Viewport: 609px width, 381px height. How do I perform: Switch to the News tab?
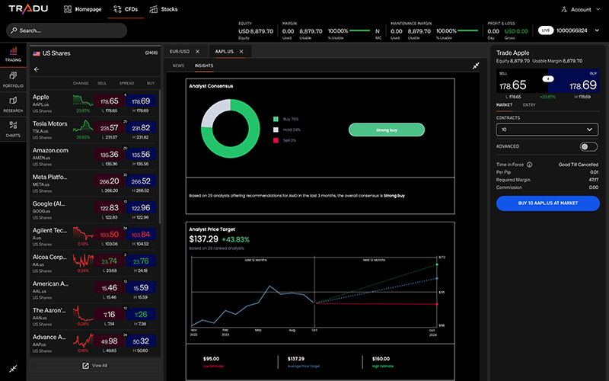[178, 66]
